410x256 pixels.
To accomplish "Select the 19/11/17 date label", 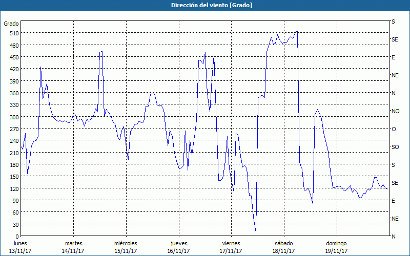I will [336, 251].
